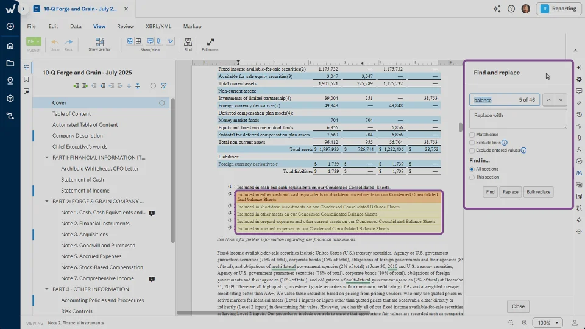
Task: Go to next search match arrow
Action: click(561, 100)
